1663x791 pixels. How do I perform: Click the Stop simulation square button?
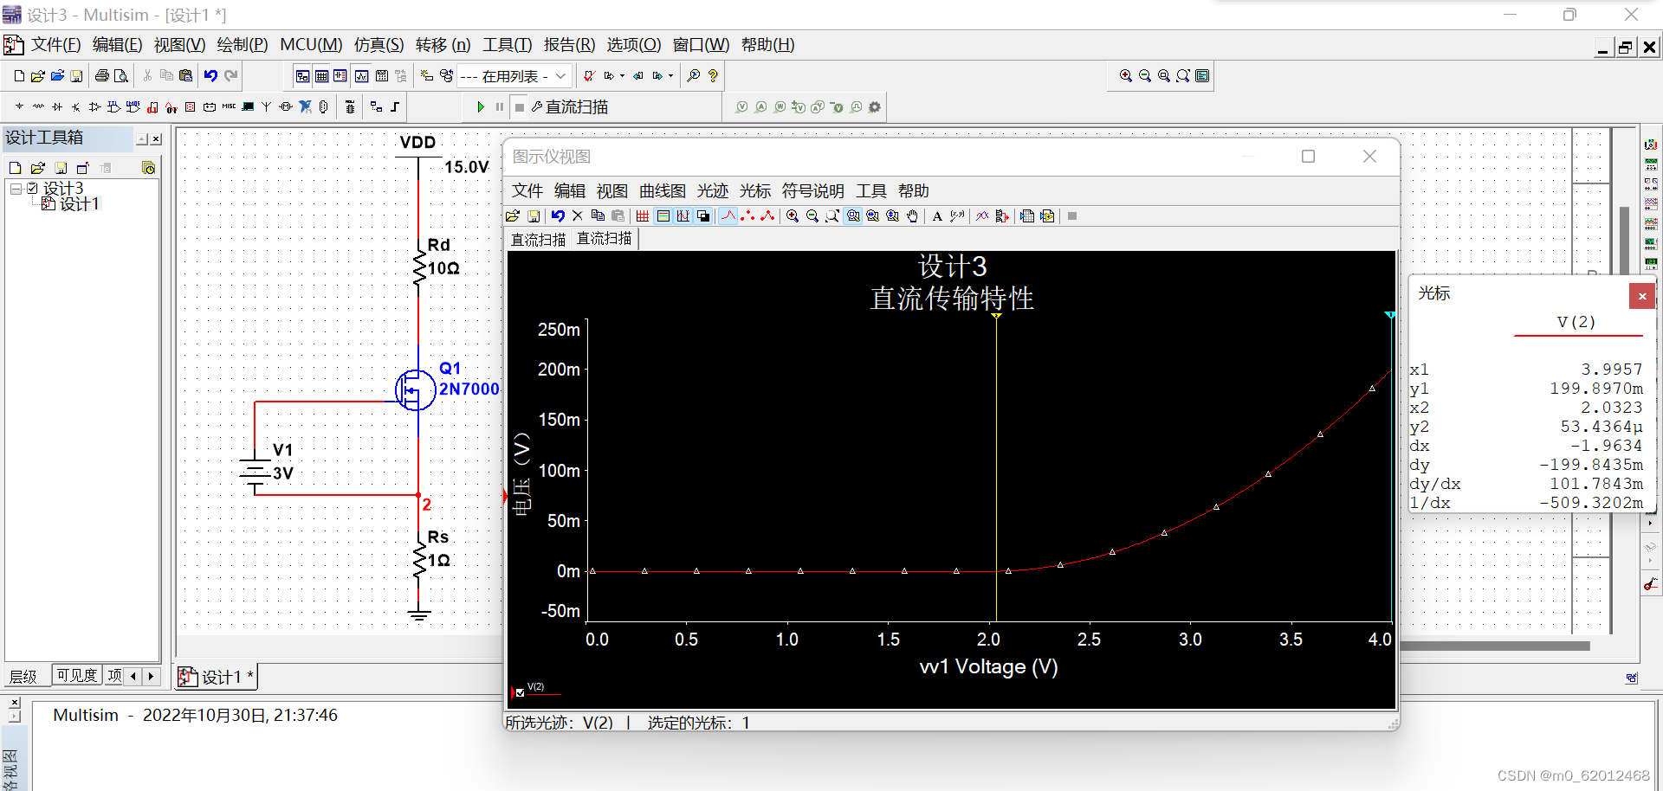[x=519, y=107]
